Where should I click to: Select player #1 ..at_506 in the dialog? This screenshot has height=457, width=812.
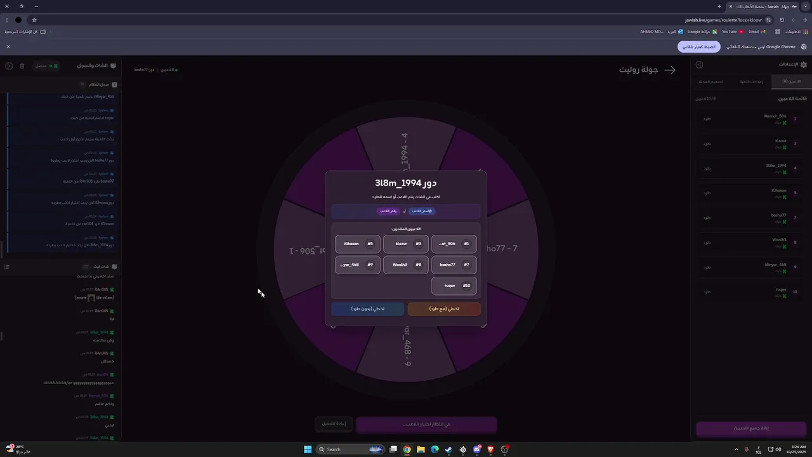point(454,244)
